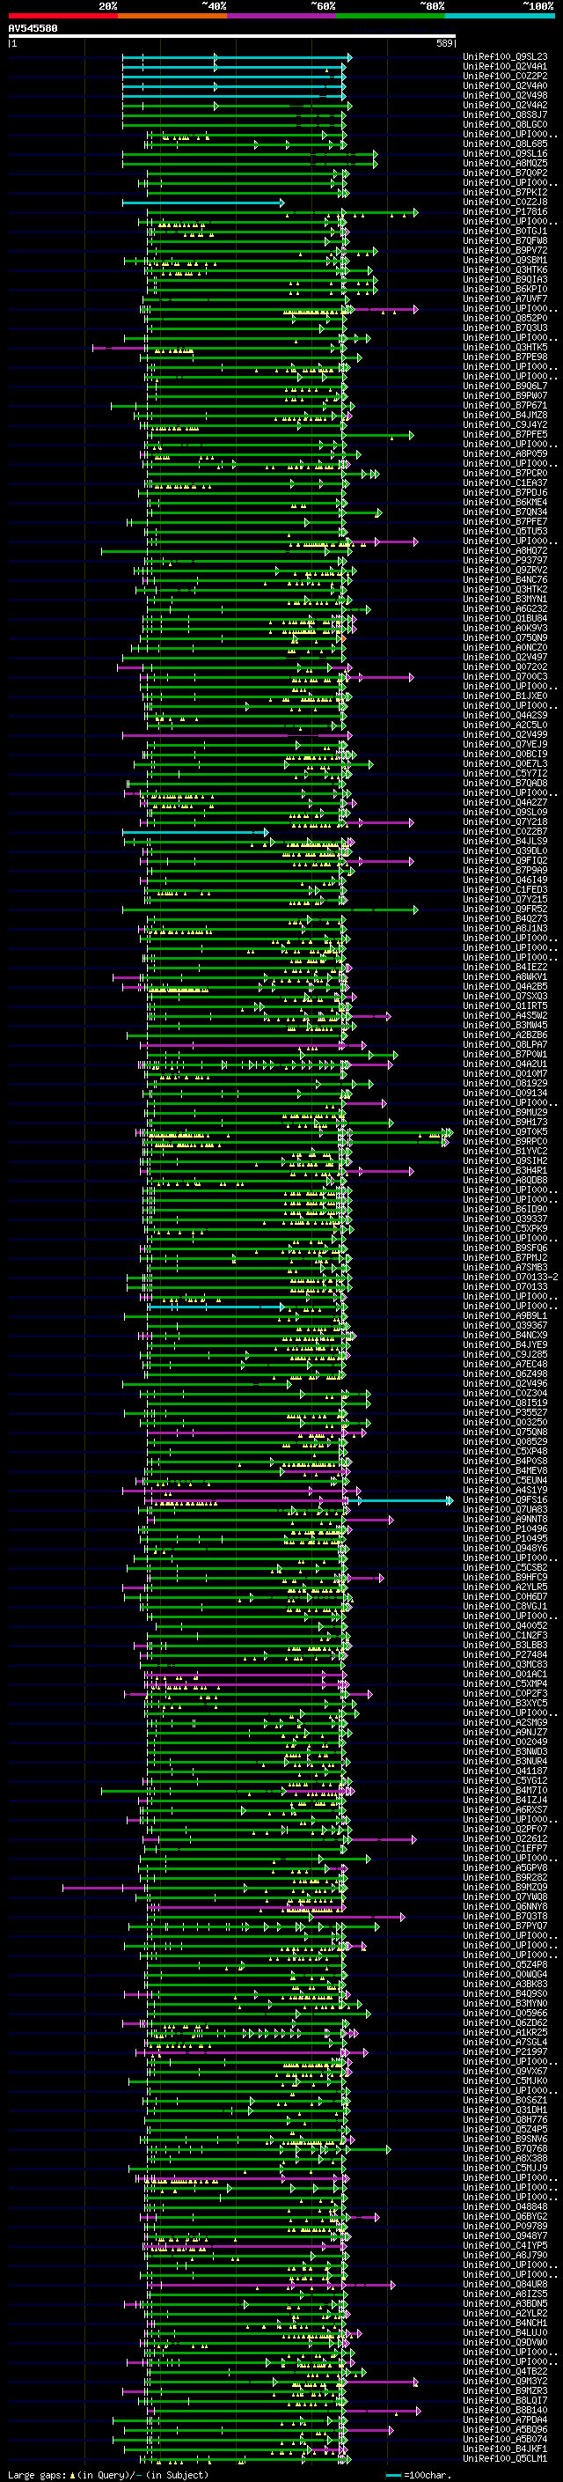Open hit UniRef100_Q9SL23
The image size is (563, 2482).
click(x=505, y=57)
